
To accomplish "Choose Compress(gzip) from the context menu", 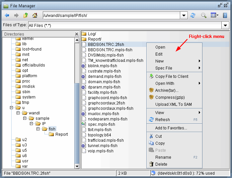I will (170, 97).
